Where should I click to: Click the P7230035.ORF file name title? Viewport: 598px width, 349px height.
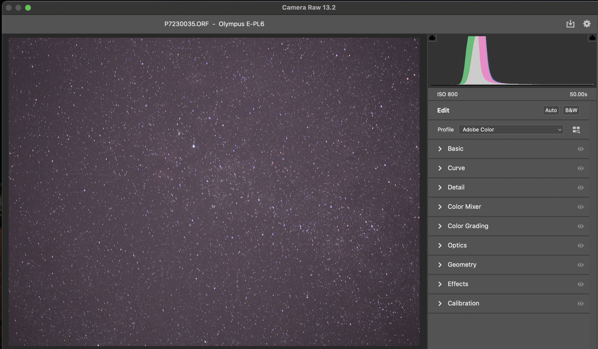186,24
